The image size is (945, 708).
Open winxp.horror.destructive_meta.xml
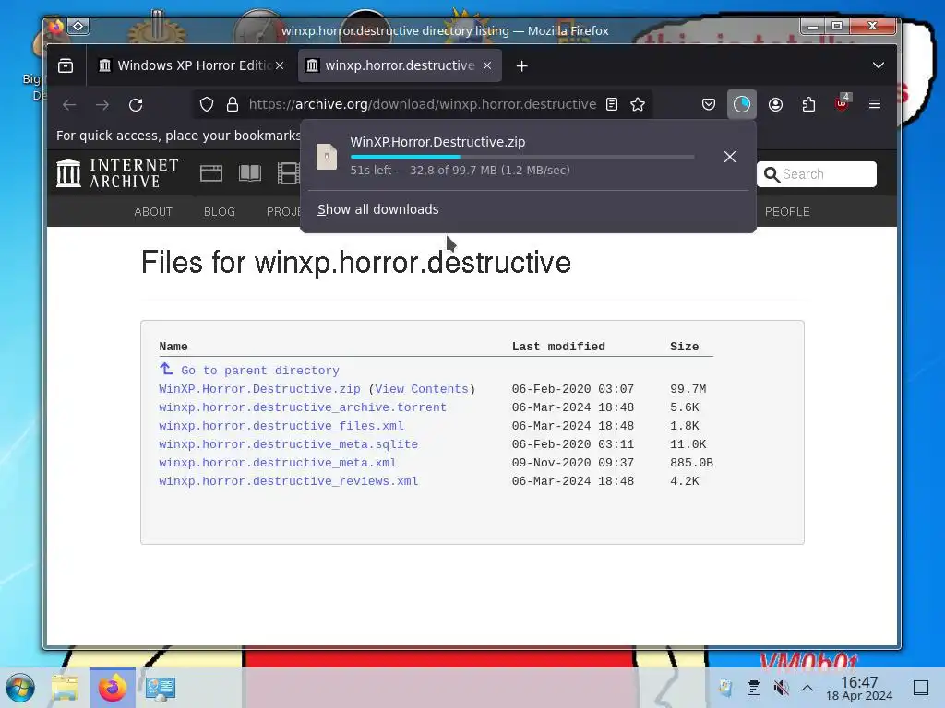point(278,463)
